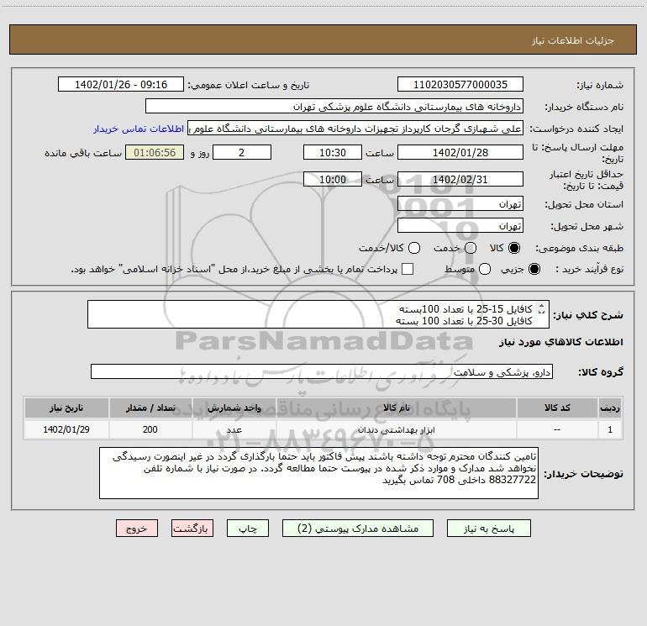
Task: Click the need description text area کافایل
Action: pyautogui.click(x=318, y=314)
